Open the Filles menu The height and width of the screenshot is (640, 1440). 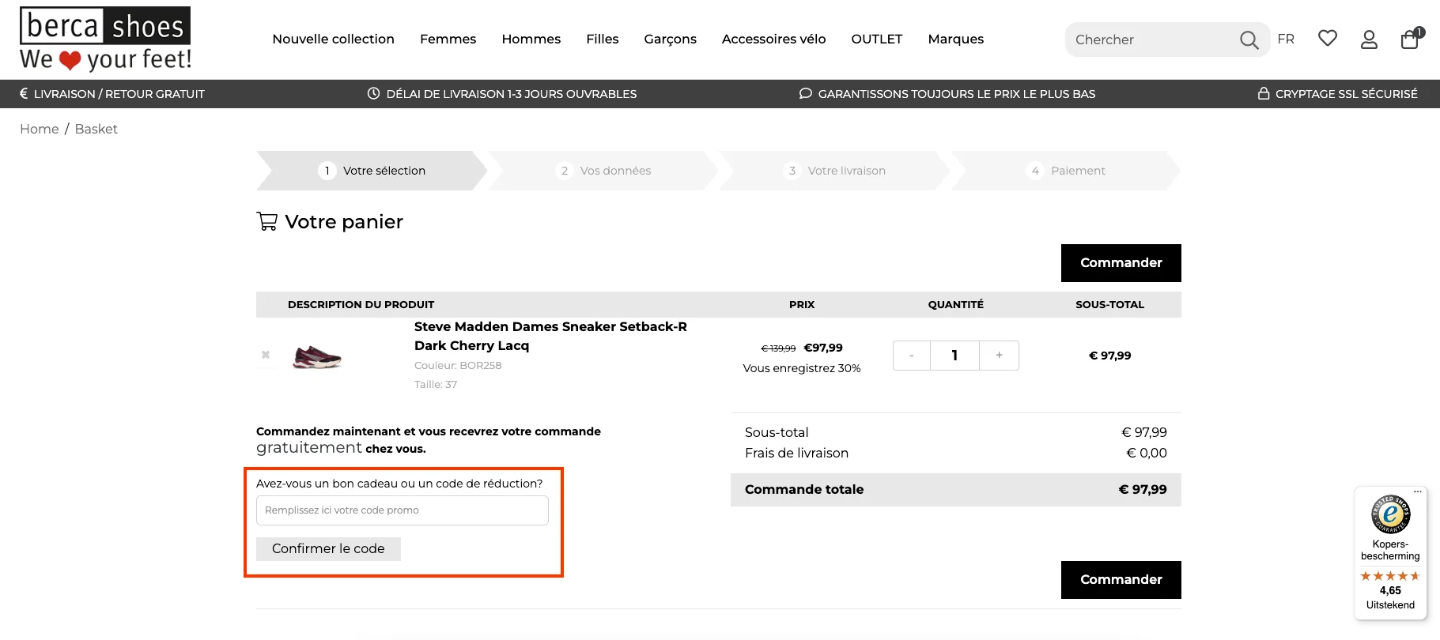tap(602, 39)
